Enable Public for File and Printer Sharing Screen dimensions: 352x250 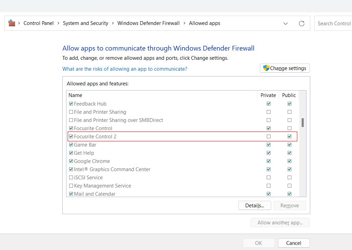[x=289, y=112]
